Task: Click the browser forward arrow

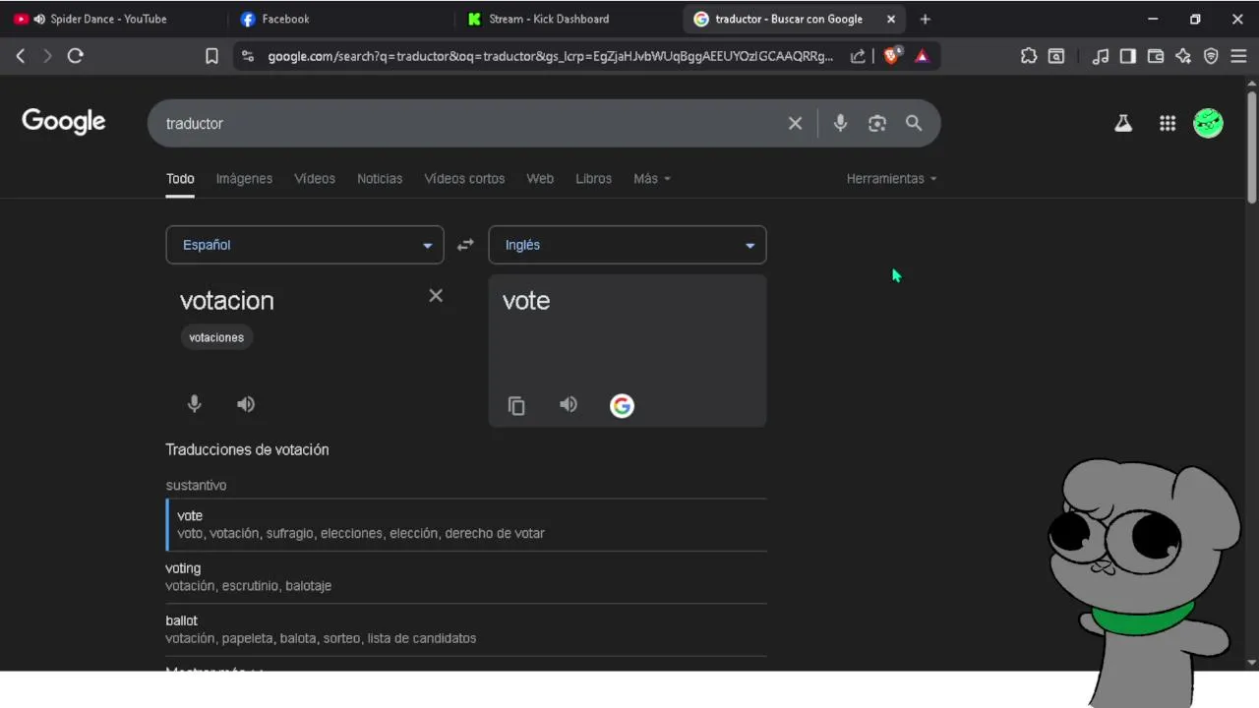Action: tap(47, 56)
